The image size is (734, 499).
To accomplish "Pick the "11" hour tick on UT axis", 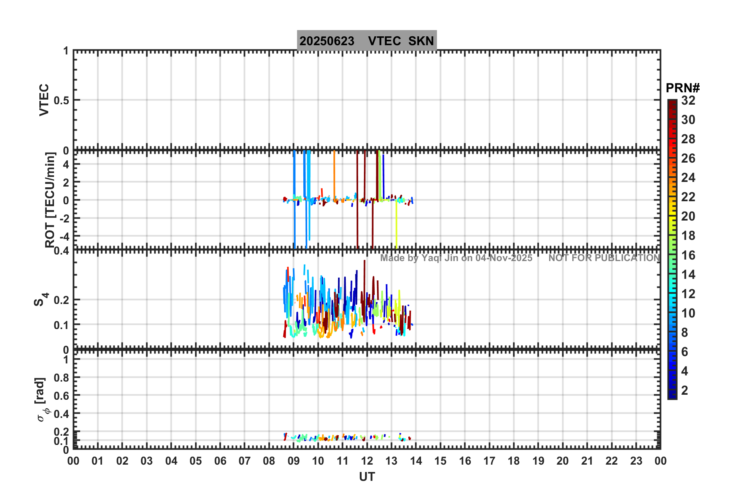I will click(343, 461).
